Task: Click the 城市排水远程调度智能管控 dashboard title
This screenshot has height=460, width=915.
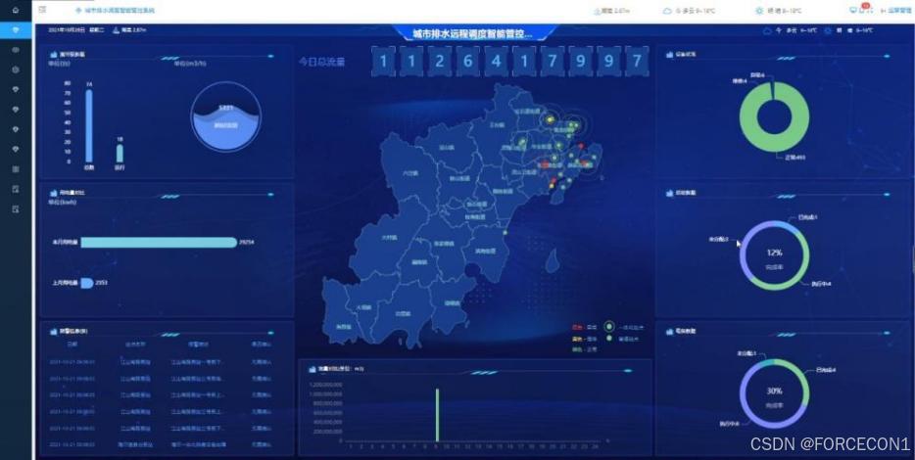Action: (x=472, y=34)
